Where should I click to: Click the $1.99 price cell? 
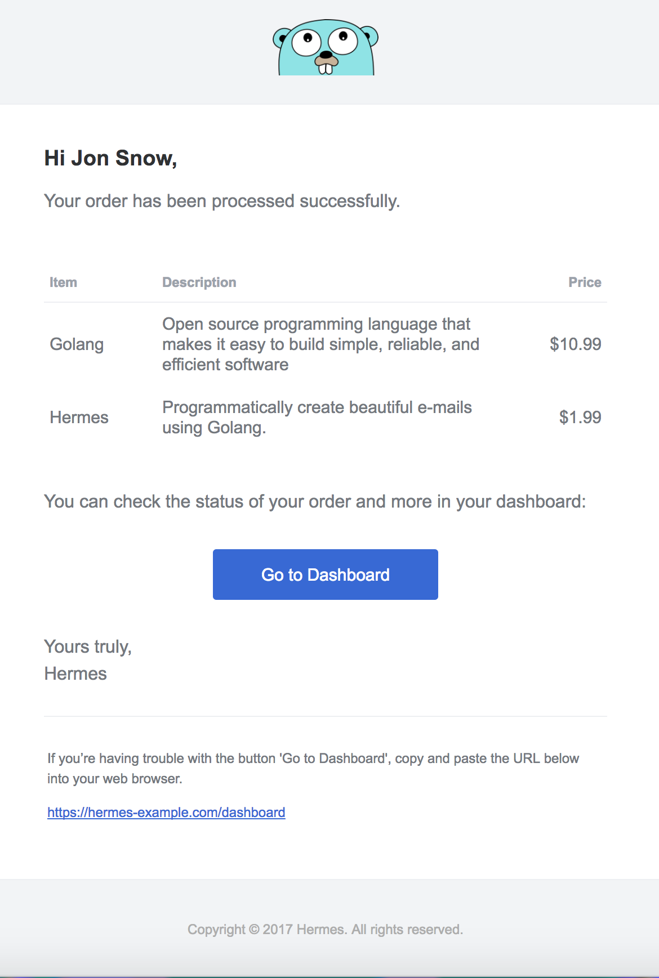point(580,418)
